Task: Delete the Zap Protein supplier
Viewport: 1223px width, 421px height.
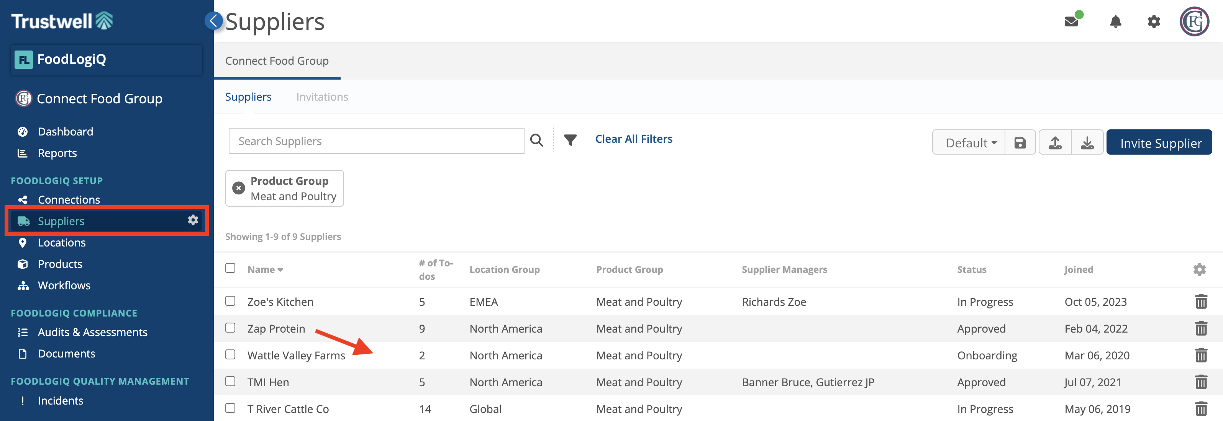Action: (x=1201, y=328)
